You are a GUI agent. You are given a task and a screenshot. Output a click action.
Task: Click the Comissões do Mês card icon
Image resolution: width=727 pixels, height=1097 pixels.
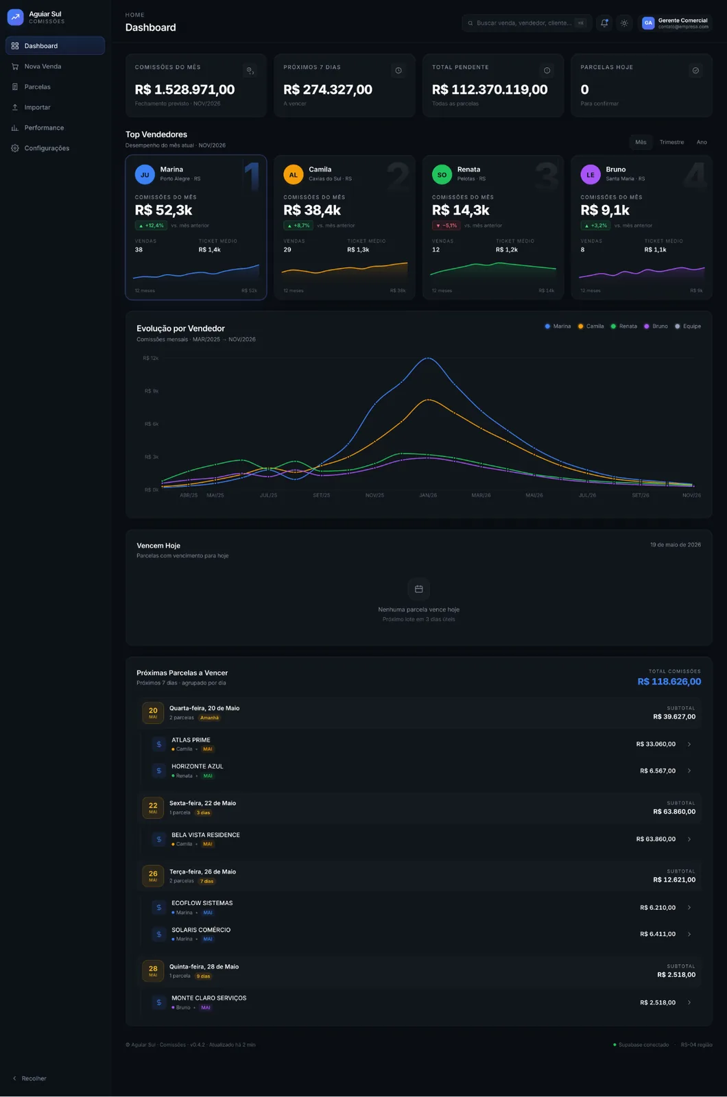[250, 71]
